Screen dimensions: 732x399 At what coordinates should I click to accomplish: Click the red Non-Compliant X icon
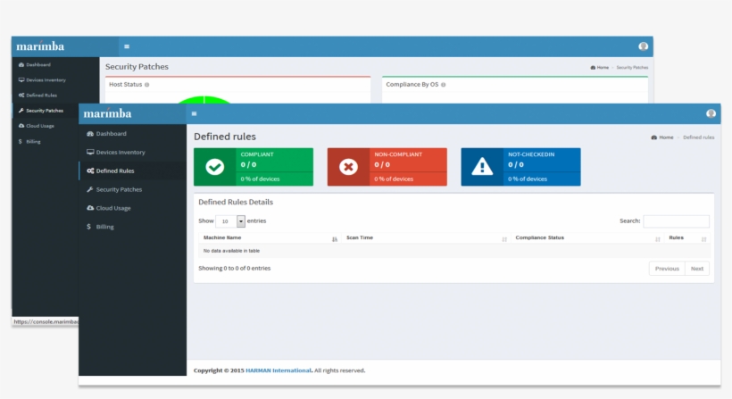click(349, 167)
